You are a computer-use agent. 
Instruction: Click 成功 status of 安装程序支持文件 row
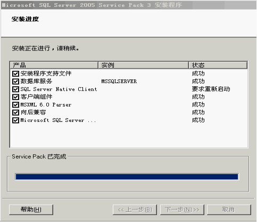pos(198,73)
